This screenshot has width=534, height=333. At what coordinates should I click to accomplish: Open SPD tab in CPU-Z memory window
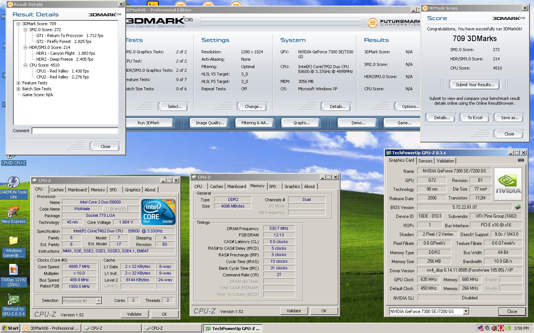point(273,186)
